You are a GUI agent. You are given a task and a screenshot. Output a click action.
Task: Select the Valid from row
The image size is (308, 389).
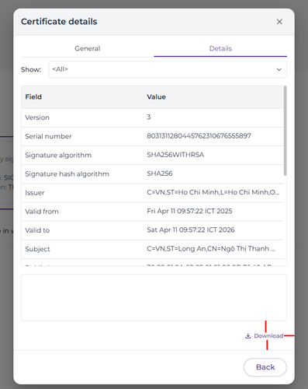tap(153, 212)
